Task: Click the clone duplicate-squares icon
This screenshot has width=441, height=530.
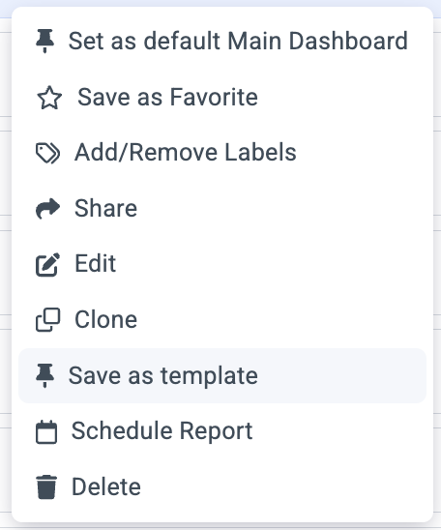Action: click(48, 319)
